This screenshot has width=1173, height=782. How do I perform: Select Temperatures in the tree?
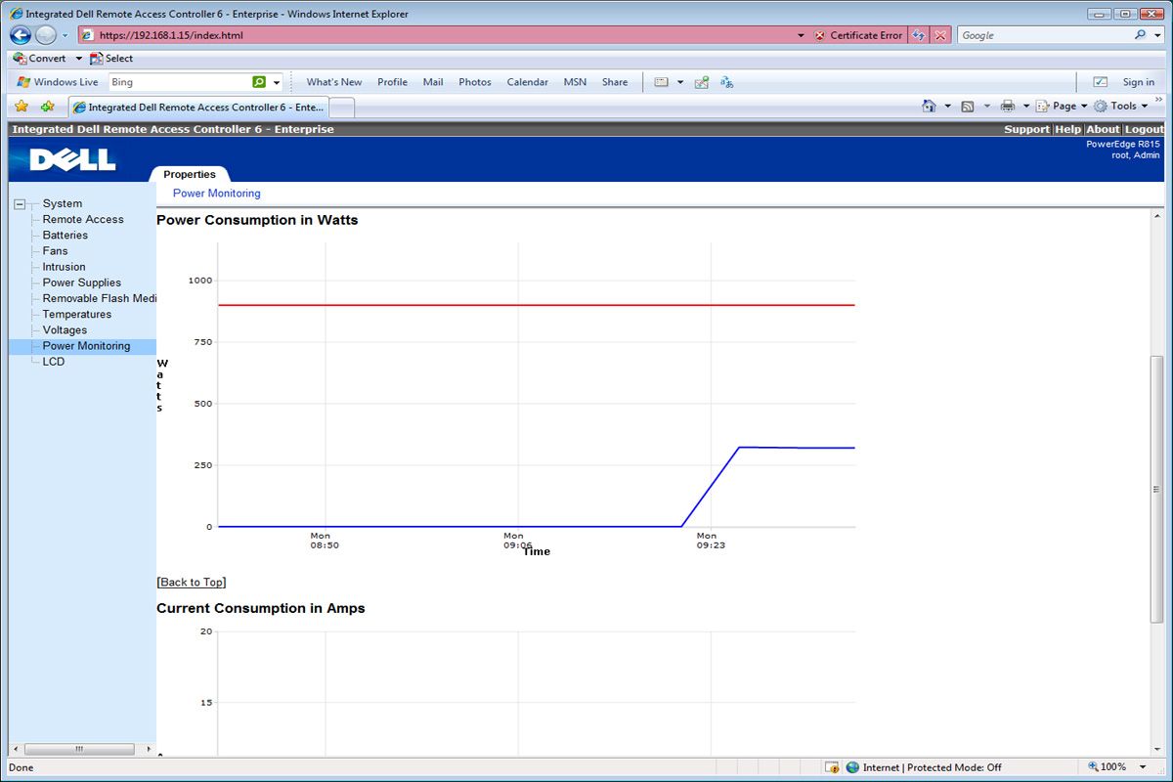pyautogui.click(x=77, y=315)
